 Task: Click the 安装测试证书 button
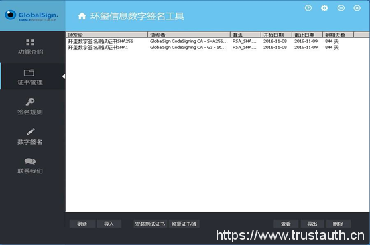coord(150,224)
